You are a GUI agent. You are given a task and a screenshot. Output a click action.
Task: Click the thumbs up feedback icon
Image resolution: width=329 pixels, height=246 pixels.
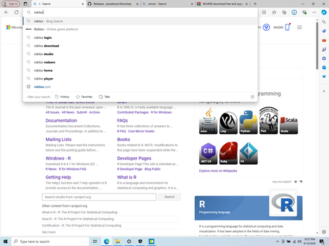(295, 182)
